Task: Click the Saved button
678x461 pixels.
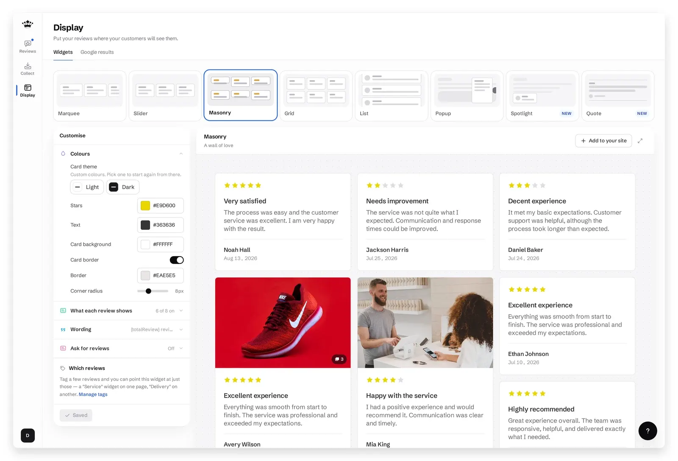Action: coord(76,415)
